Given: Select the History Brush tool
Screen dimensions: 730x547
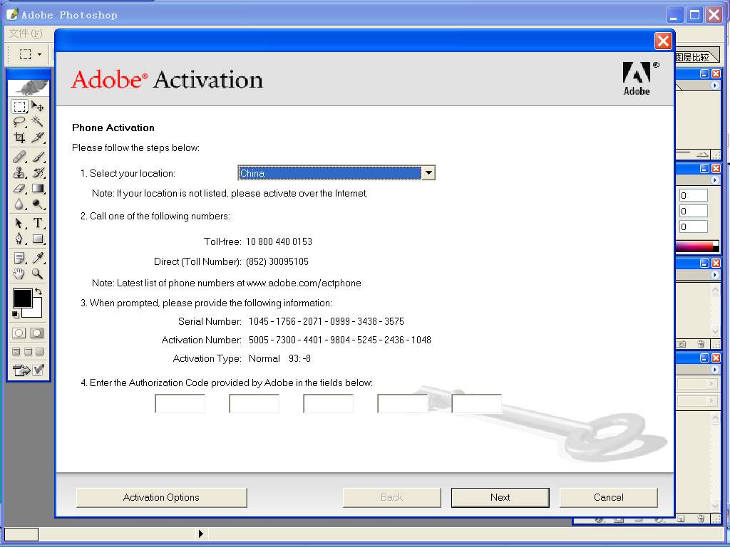Looking at the screenshot, I should 38,172.
